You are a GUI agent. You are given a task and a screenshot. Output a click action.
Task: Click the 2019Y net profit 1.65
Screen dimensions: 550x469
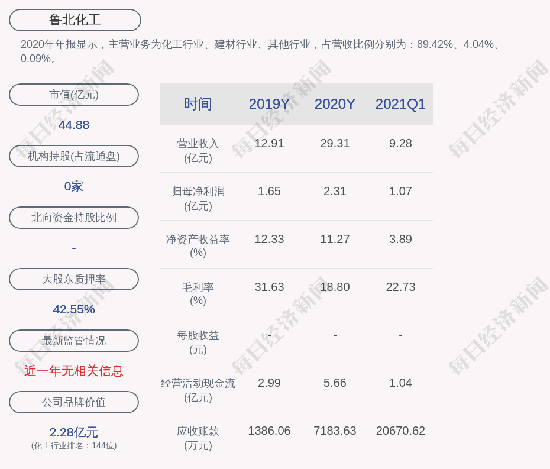[x=269, y=191]
